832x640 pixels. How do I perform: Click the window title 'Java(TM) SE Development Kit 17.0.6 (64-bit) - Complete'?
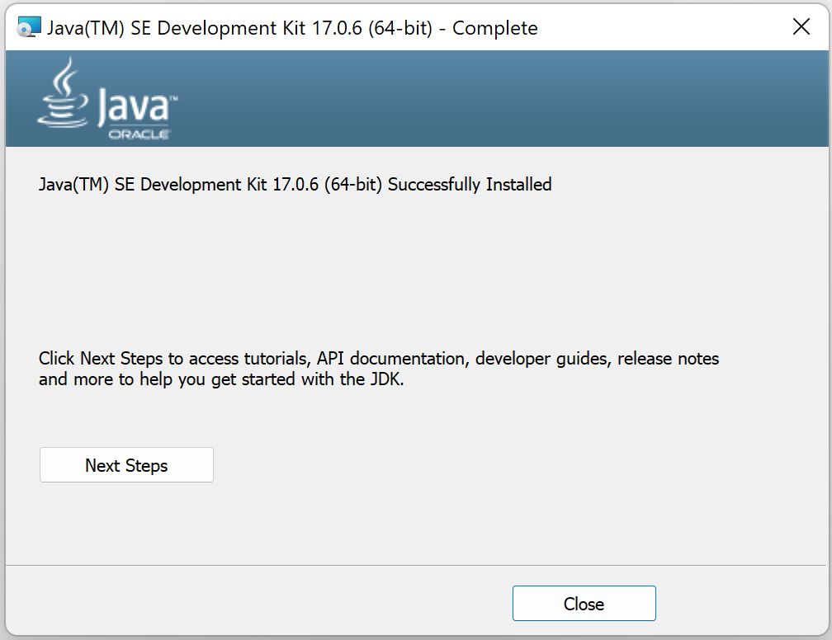[292, 28]
